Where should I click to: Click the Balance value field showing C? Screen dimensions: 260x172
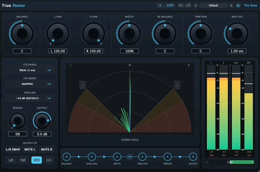point(22,51)
